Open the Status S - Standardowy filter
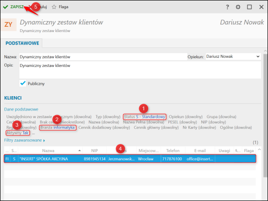 pos(144,117)
